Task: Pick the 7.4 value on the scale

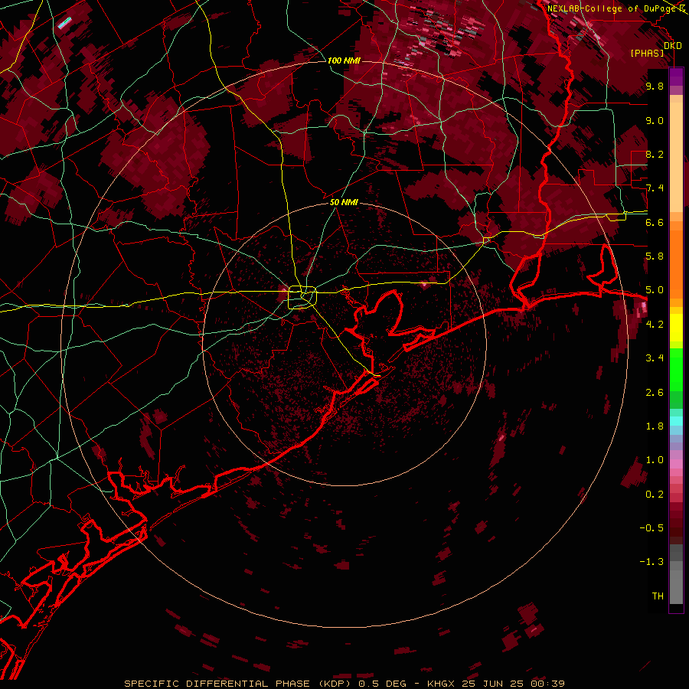Action: [x=655, y=188]
